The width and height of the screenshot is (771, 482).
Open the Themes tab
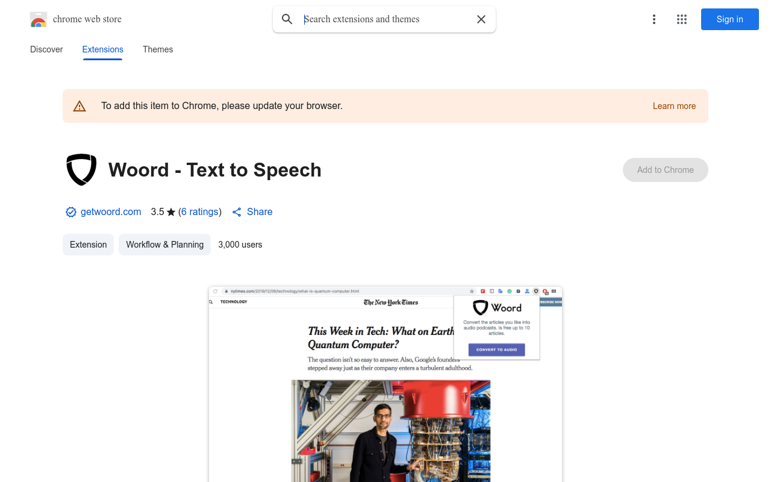click(158, 49)
